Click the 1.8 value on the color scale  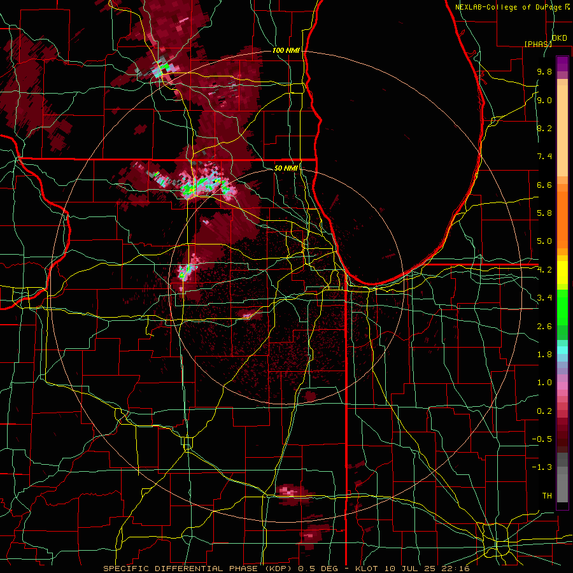tap(544, 355)
